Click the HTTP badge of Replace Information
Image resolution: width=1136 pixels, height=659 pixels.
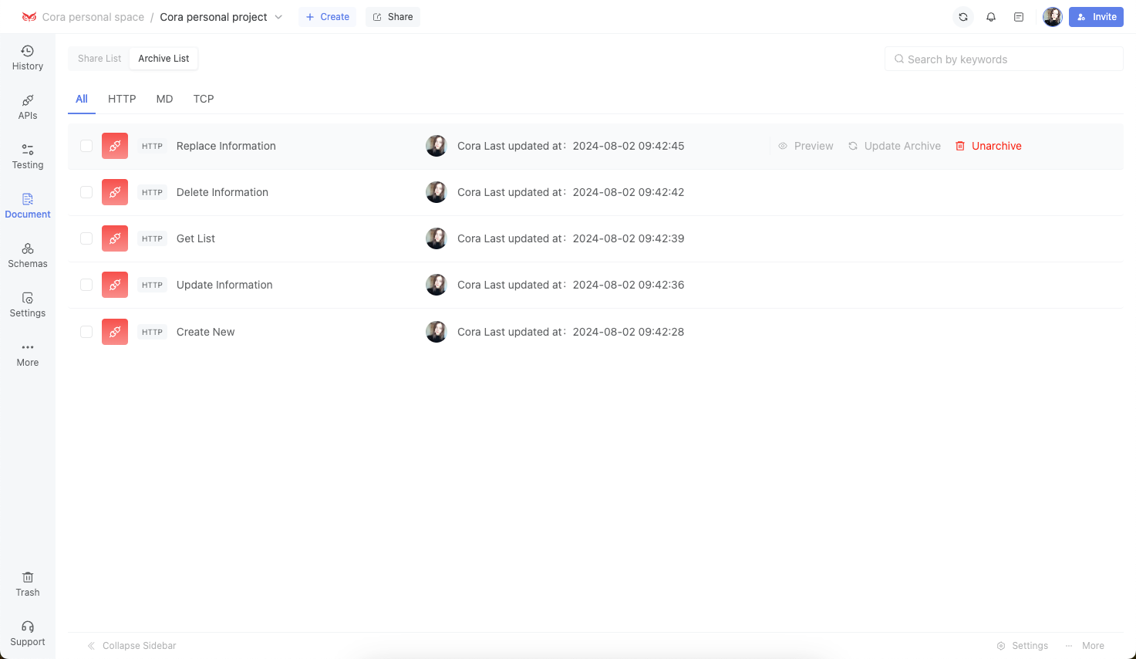click(152, 146)
